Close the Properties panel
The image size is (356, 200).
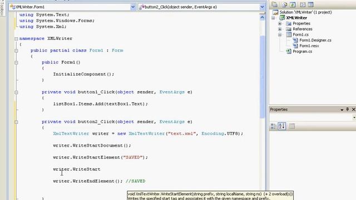pos(354,109)
